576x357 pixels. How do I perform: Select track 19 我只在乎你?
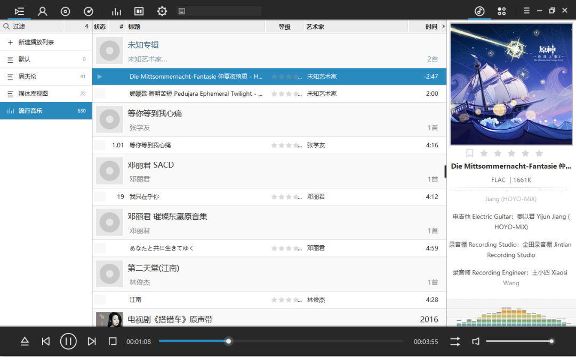tap(269, 197)
